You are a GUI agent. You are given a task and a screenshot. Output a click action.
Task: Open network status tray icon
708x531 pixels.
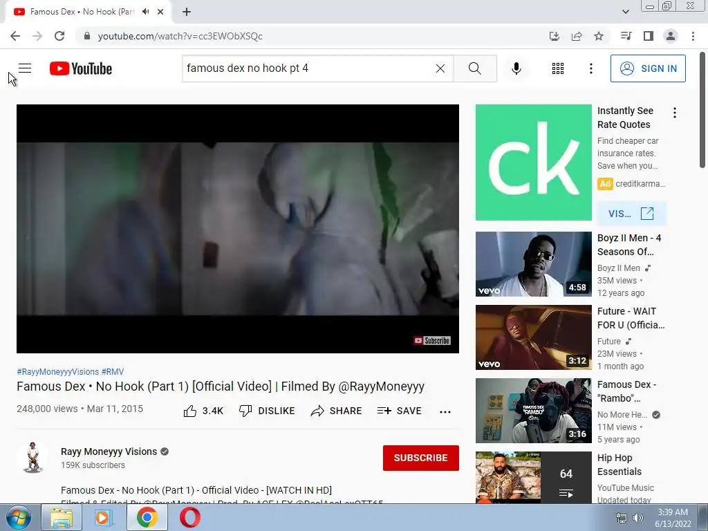pyautogui.click(x=622, y=518)
